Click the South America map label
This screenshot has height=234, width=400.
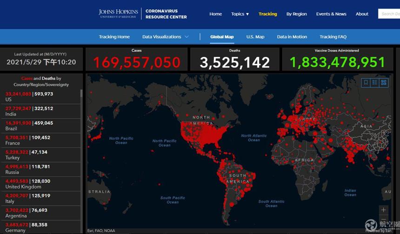coord(238,178)
